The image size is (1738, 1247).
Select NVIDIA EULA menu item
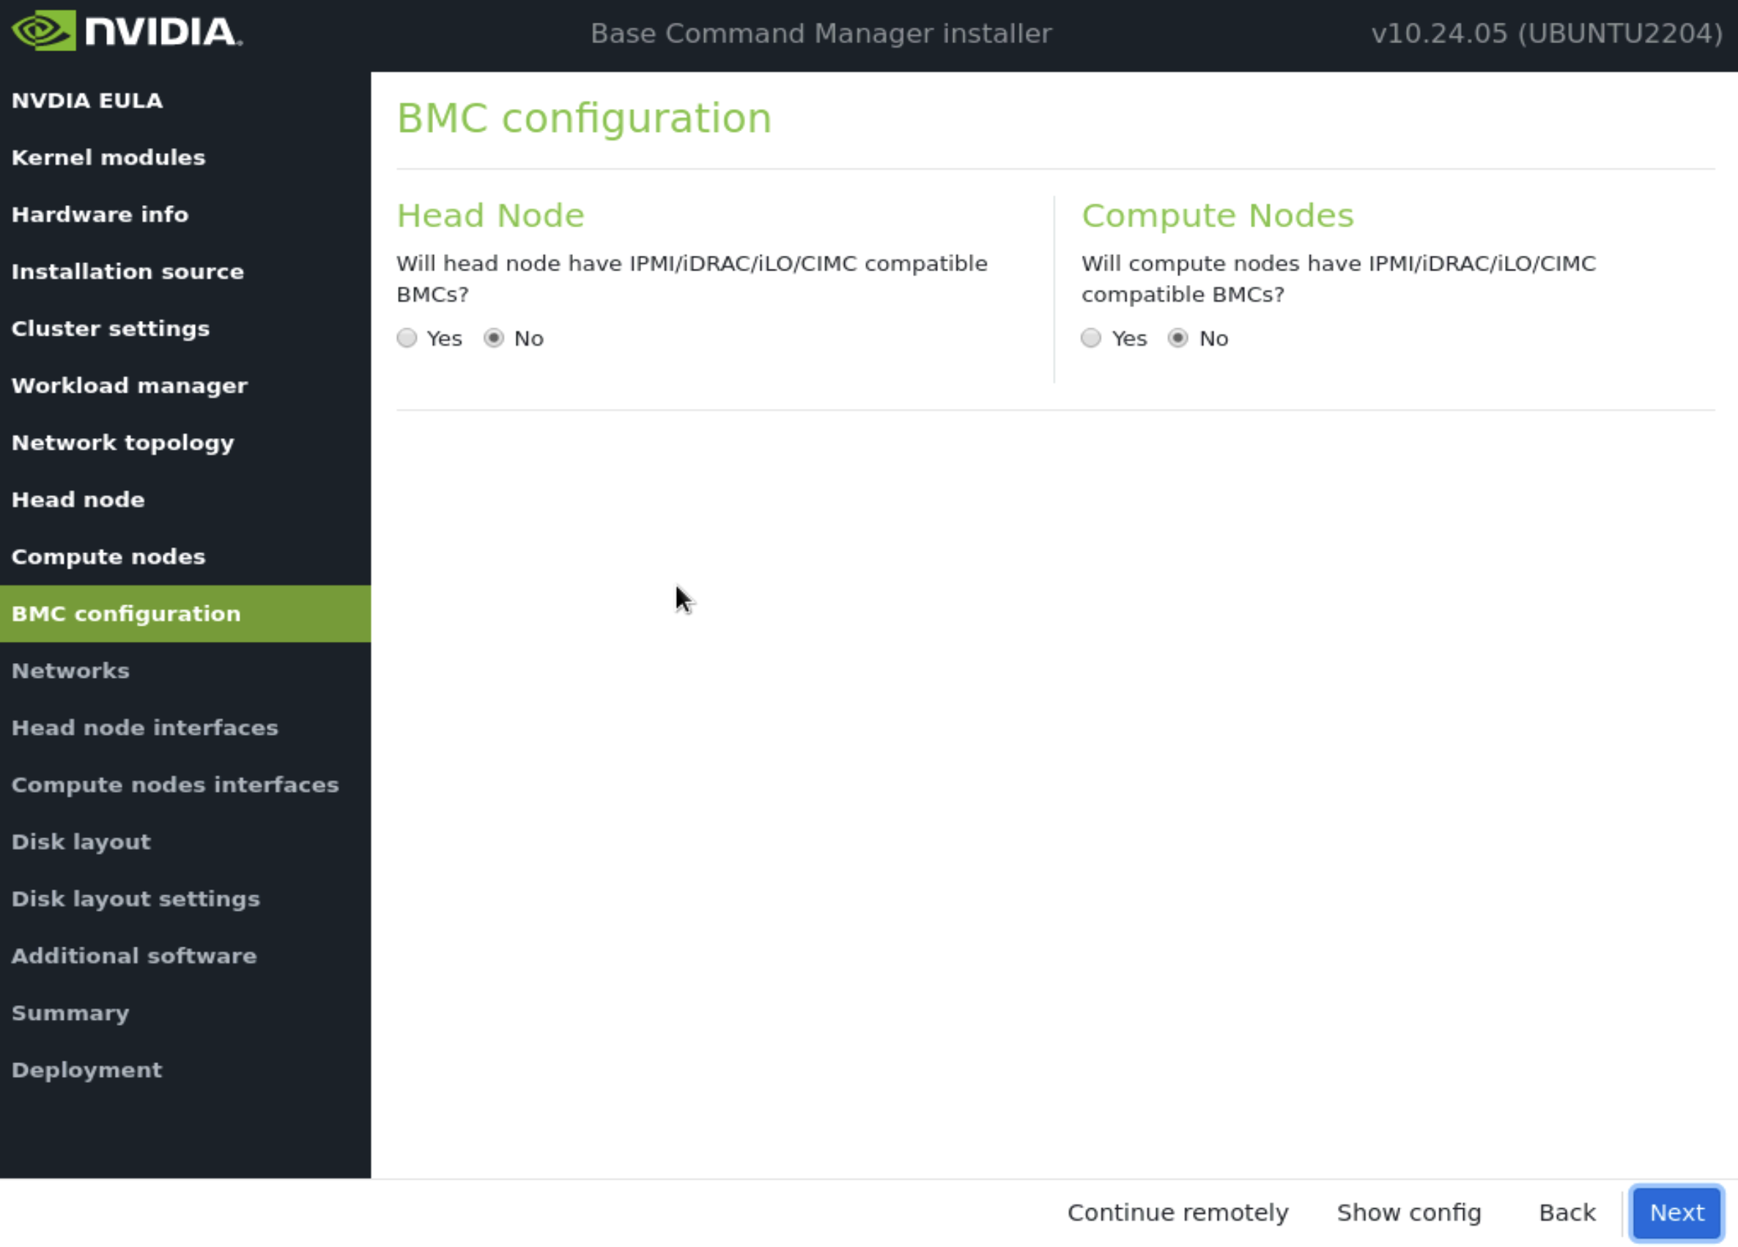(x=88, y=100)
